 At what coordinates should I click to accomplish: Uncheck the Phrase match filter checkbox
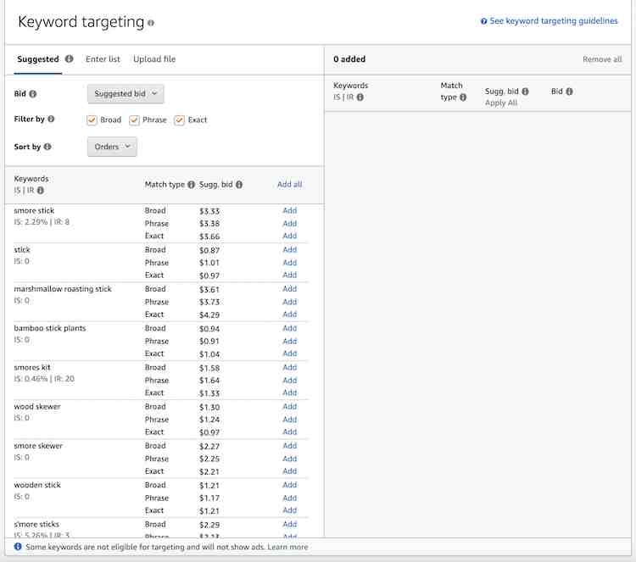(x=134, y=120)
